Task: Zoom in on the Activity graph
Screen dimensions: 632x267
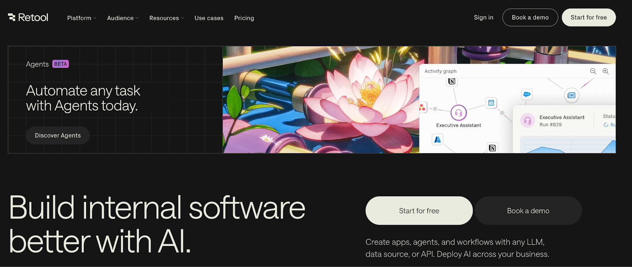Action: click(x=606, y=71)
